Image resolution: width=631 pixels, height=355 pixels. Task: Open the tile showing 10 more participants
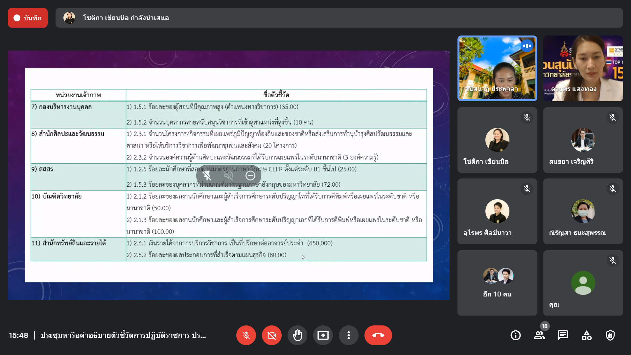point(497,283)
